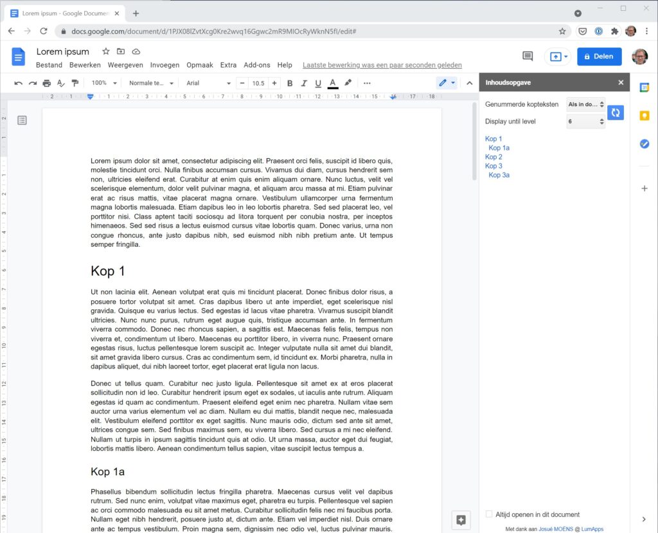This screenshot has width=658, height=533.
Task: Increase font size with plus button
Action: coord(274,83)
